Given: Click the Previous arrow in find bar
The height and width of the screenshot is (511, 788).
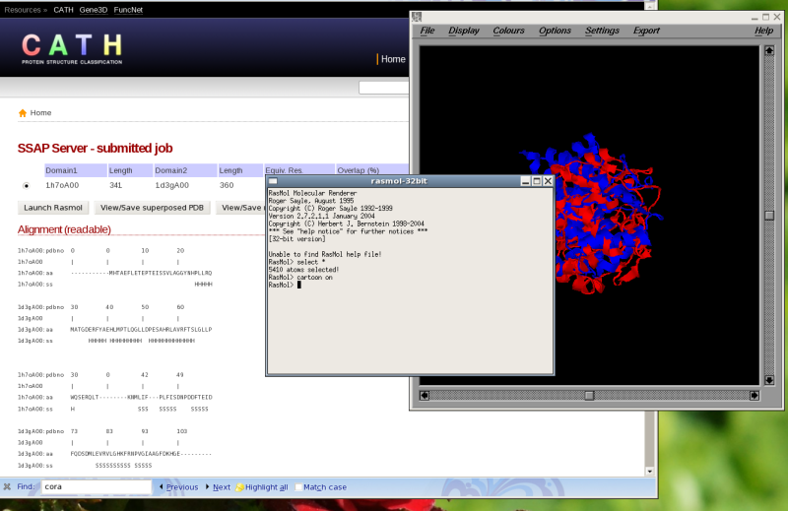Looking at the screenshot, I should click(176, 486).
